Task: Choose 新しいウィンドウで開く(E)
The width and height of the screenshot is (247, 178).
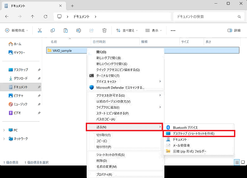Action: click(x=125, y=64)
